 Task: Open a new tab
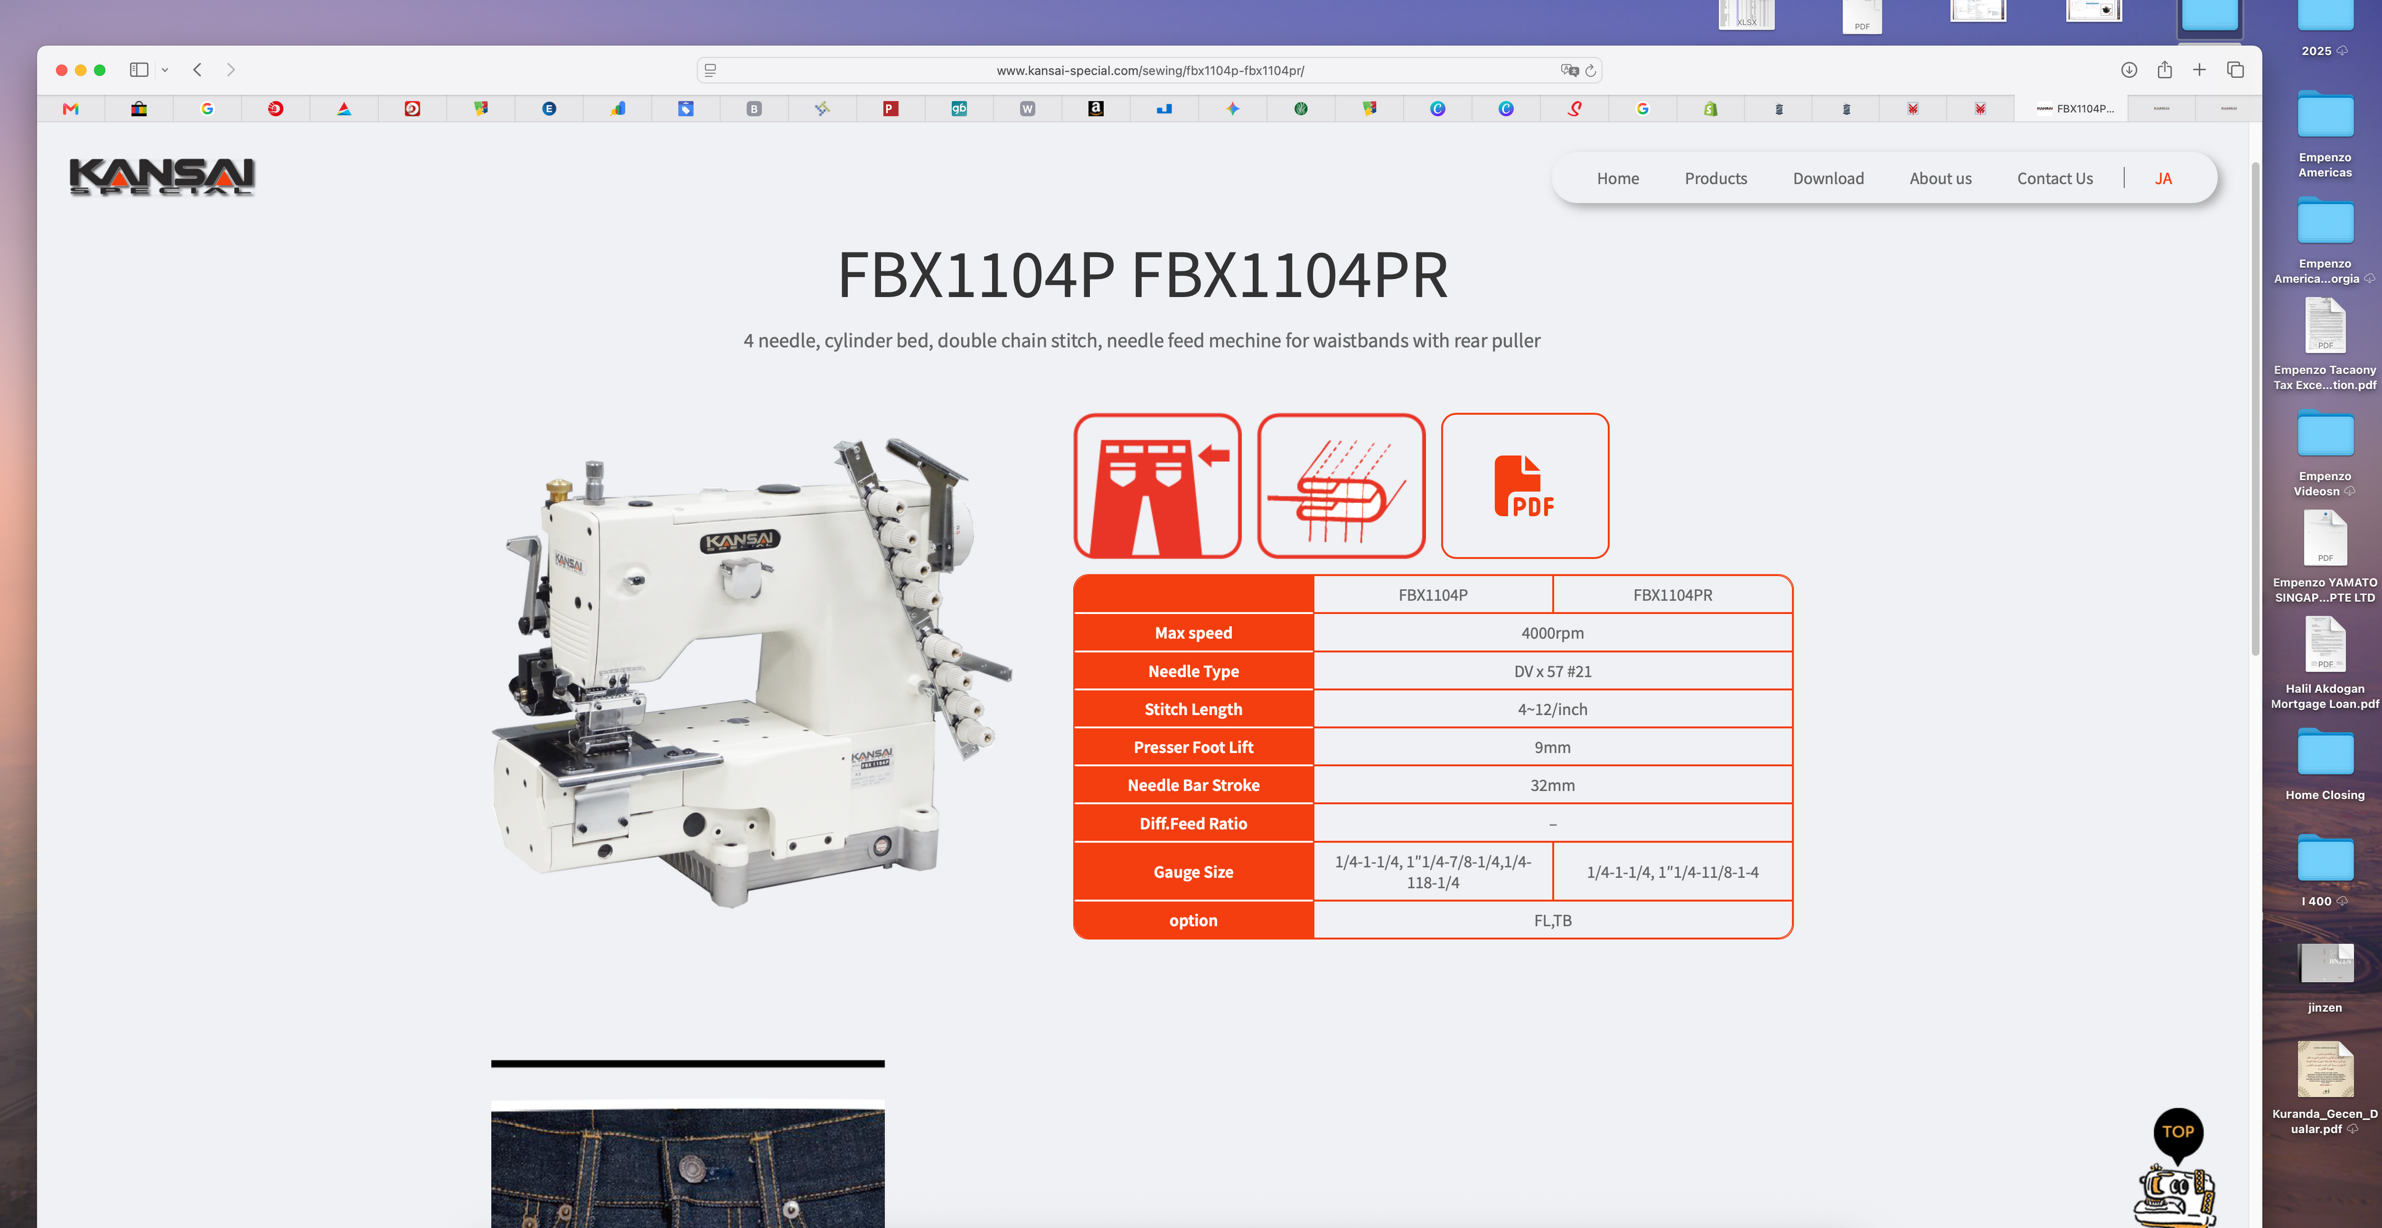pos(2200,69)
